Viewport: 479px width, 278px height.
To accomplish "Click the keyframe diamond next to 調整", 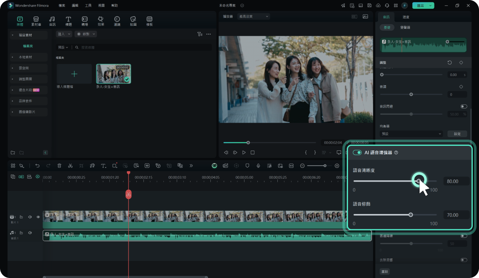I will point(461,63).
